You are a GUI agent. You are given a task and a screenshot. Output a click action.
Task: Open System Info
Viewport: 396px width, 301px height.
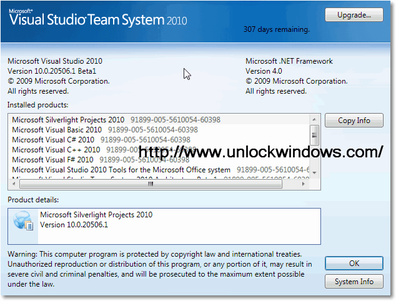pyautogui.click(x=354, y=282)
